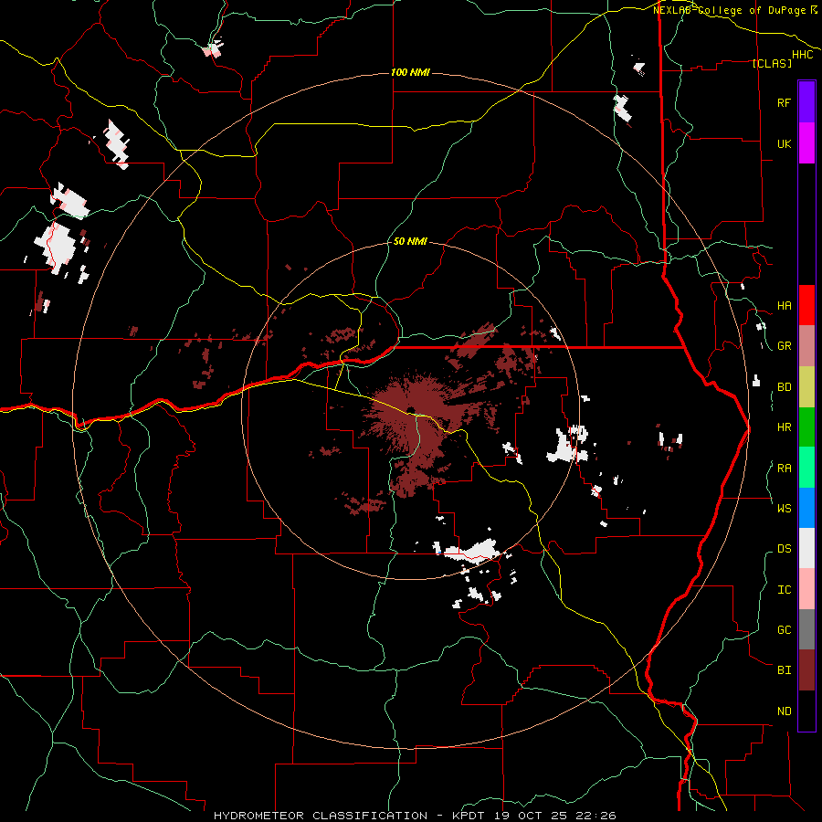
Task: Click the red HA color swatch
Action: pyautogui.click(x=806, y=305)
